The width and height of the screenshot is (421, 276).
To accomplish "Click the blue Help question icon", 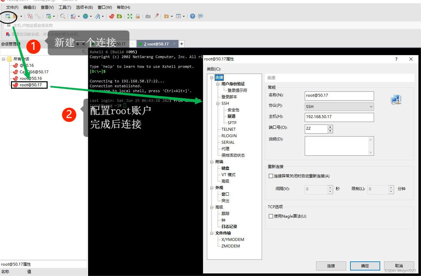I will [193, 16].
